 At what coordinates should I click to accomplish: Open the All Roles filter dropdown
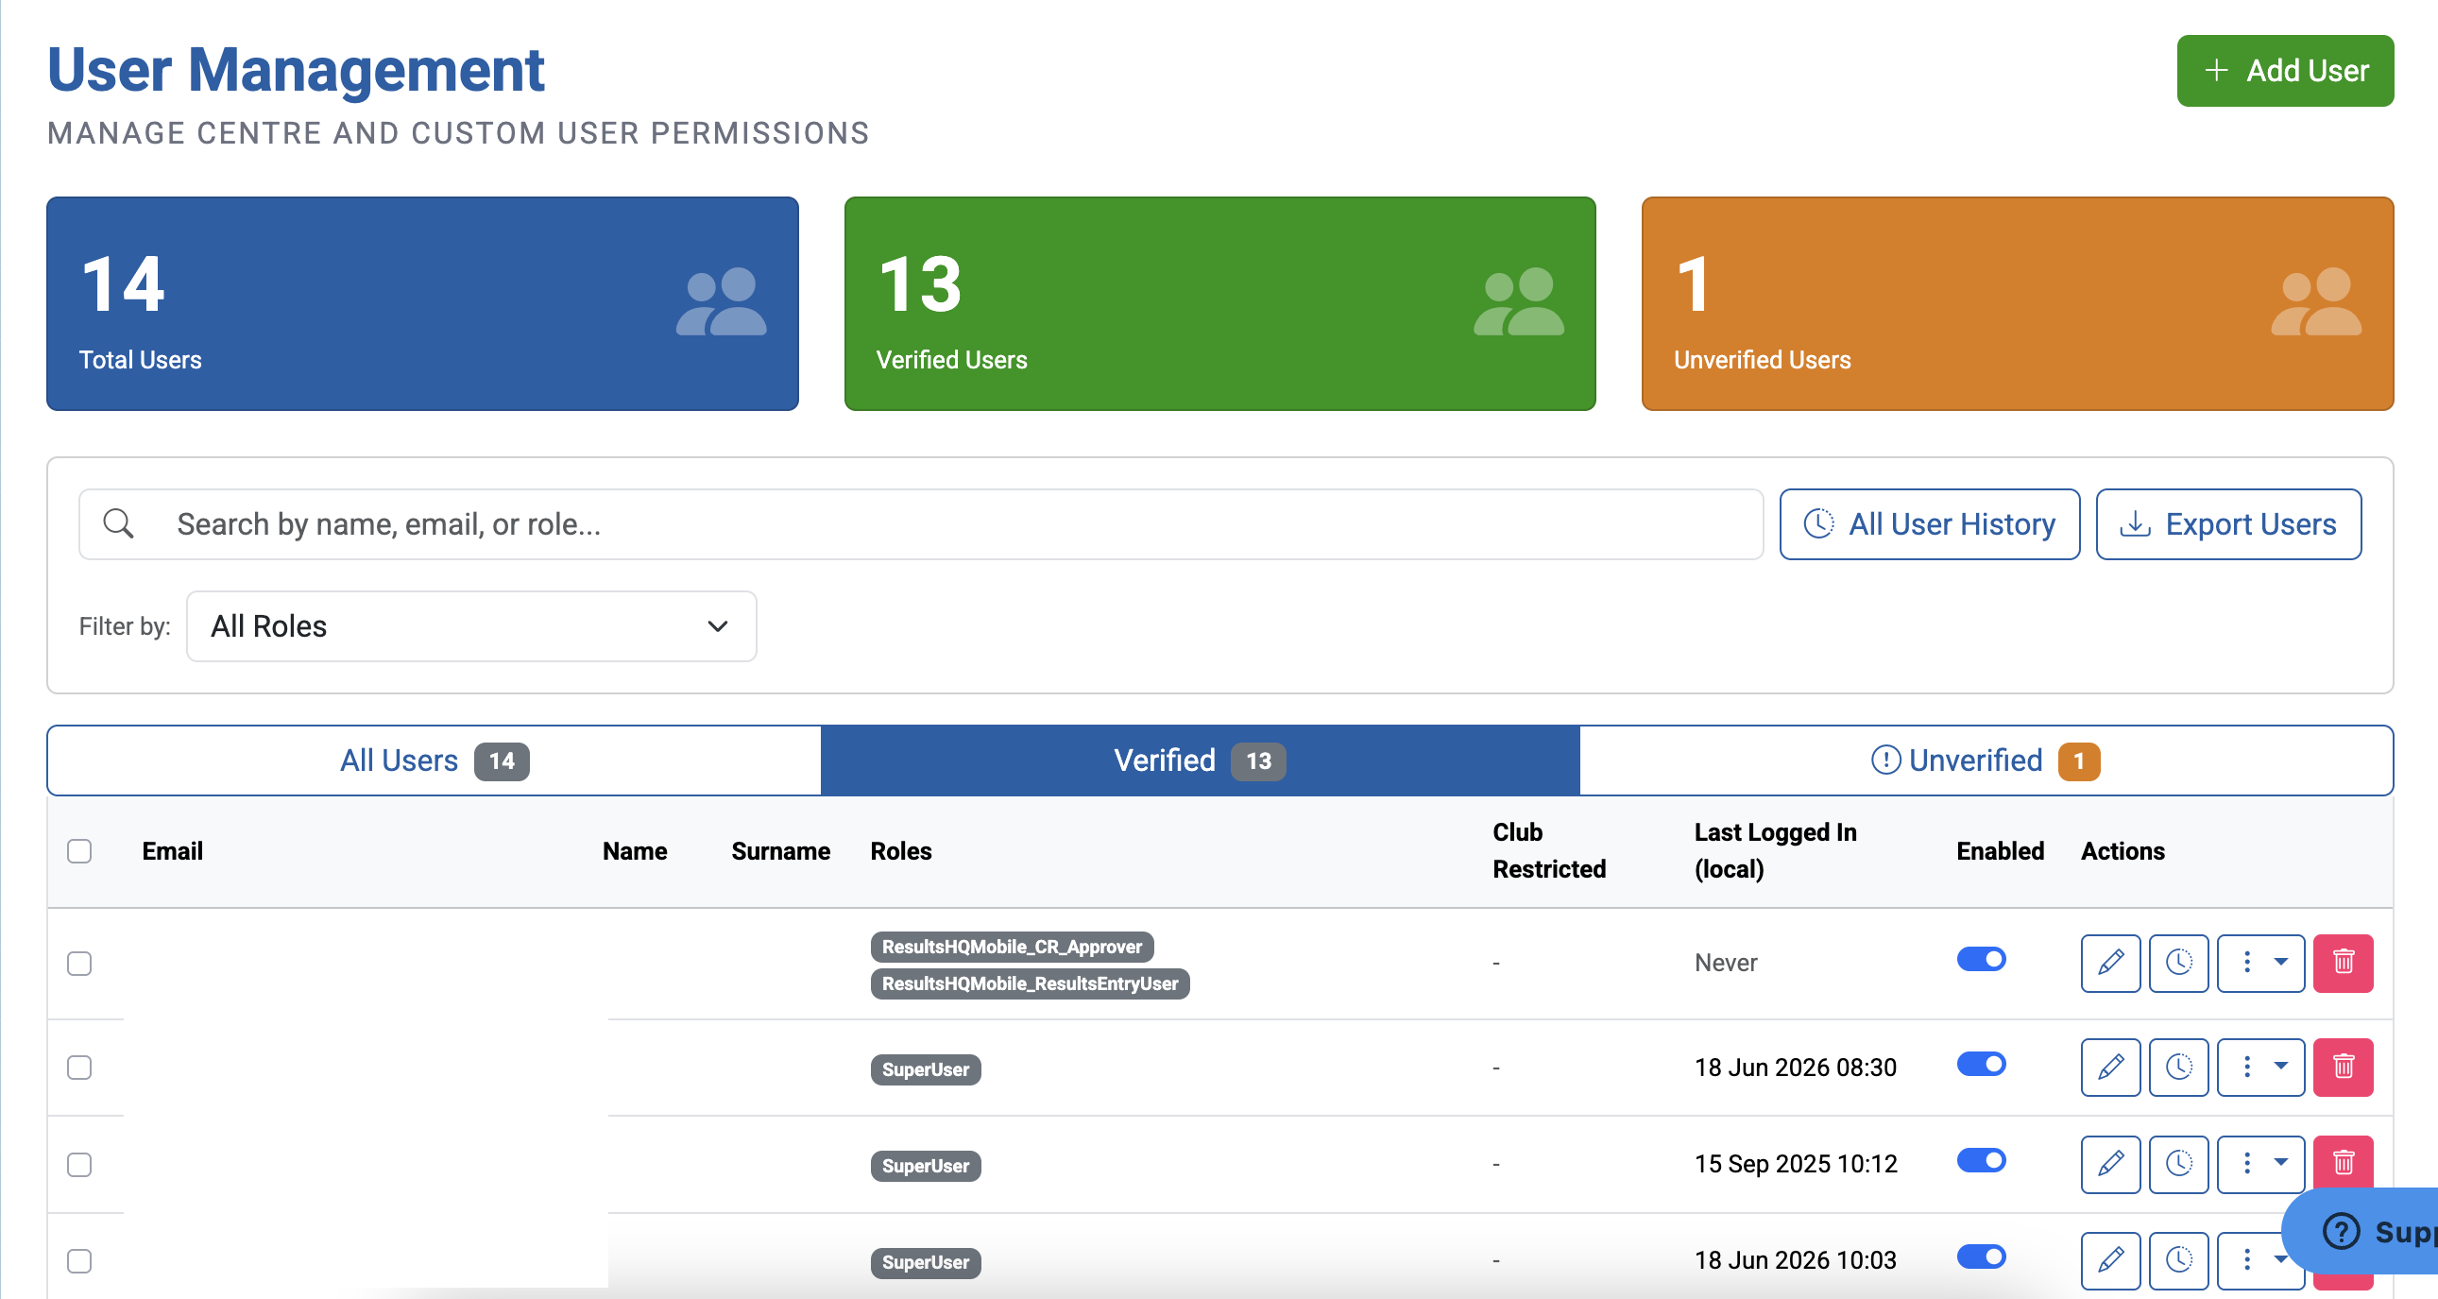pyautogui.click(x=471, y=625)
